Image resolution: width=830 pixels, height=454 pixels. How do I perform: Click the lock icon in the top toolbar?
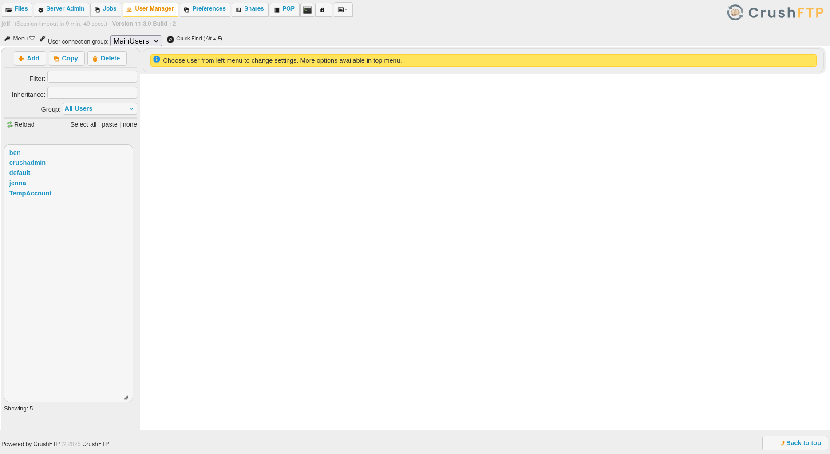(x=324, y=9)
